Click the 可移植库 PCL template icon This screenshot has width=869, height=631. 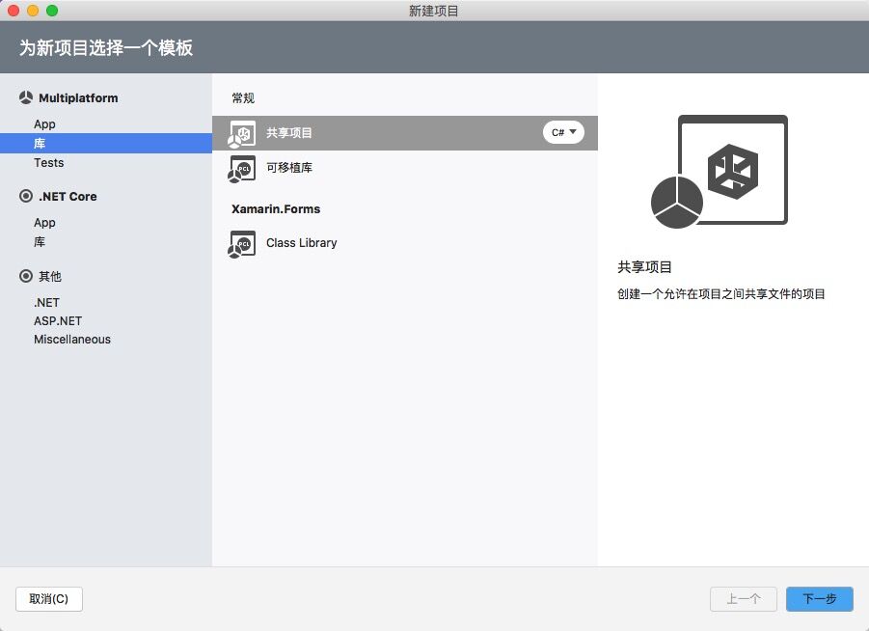pos(242,169)
